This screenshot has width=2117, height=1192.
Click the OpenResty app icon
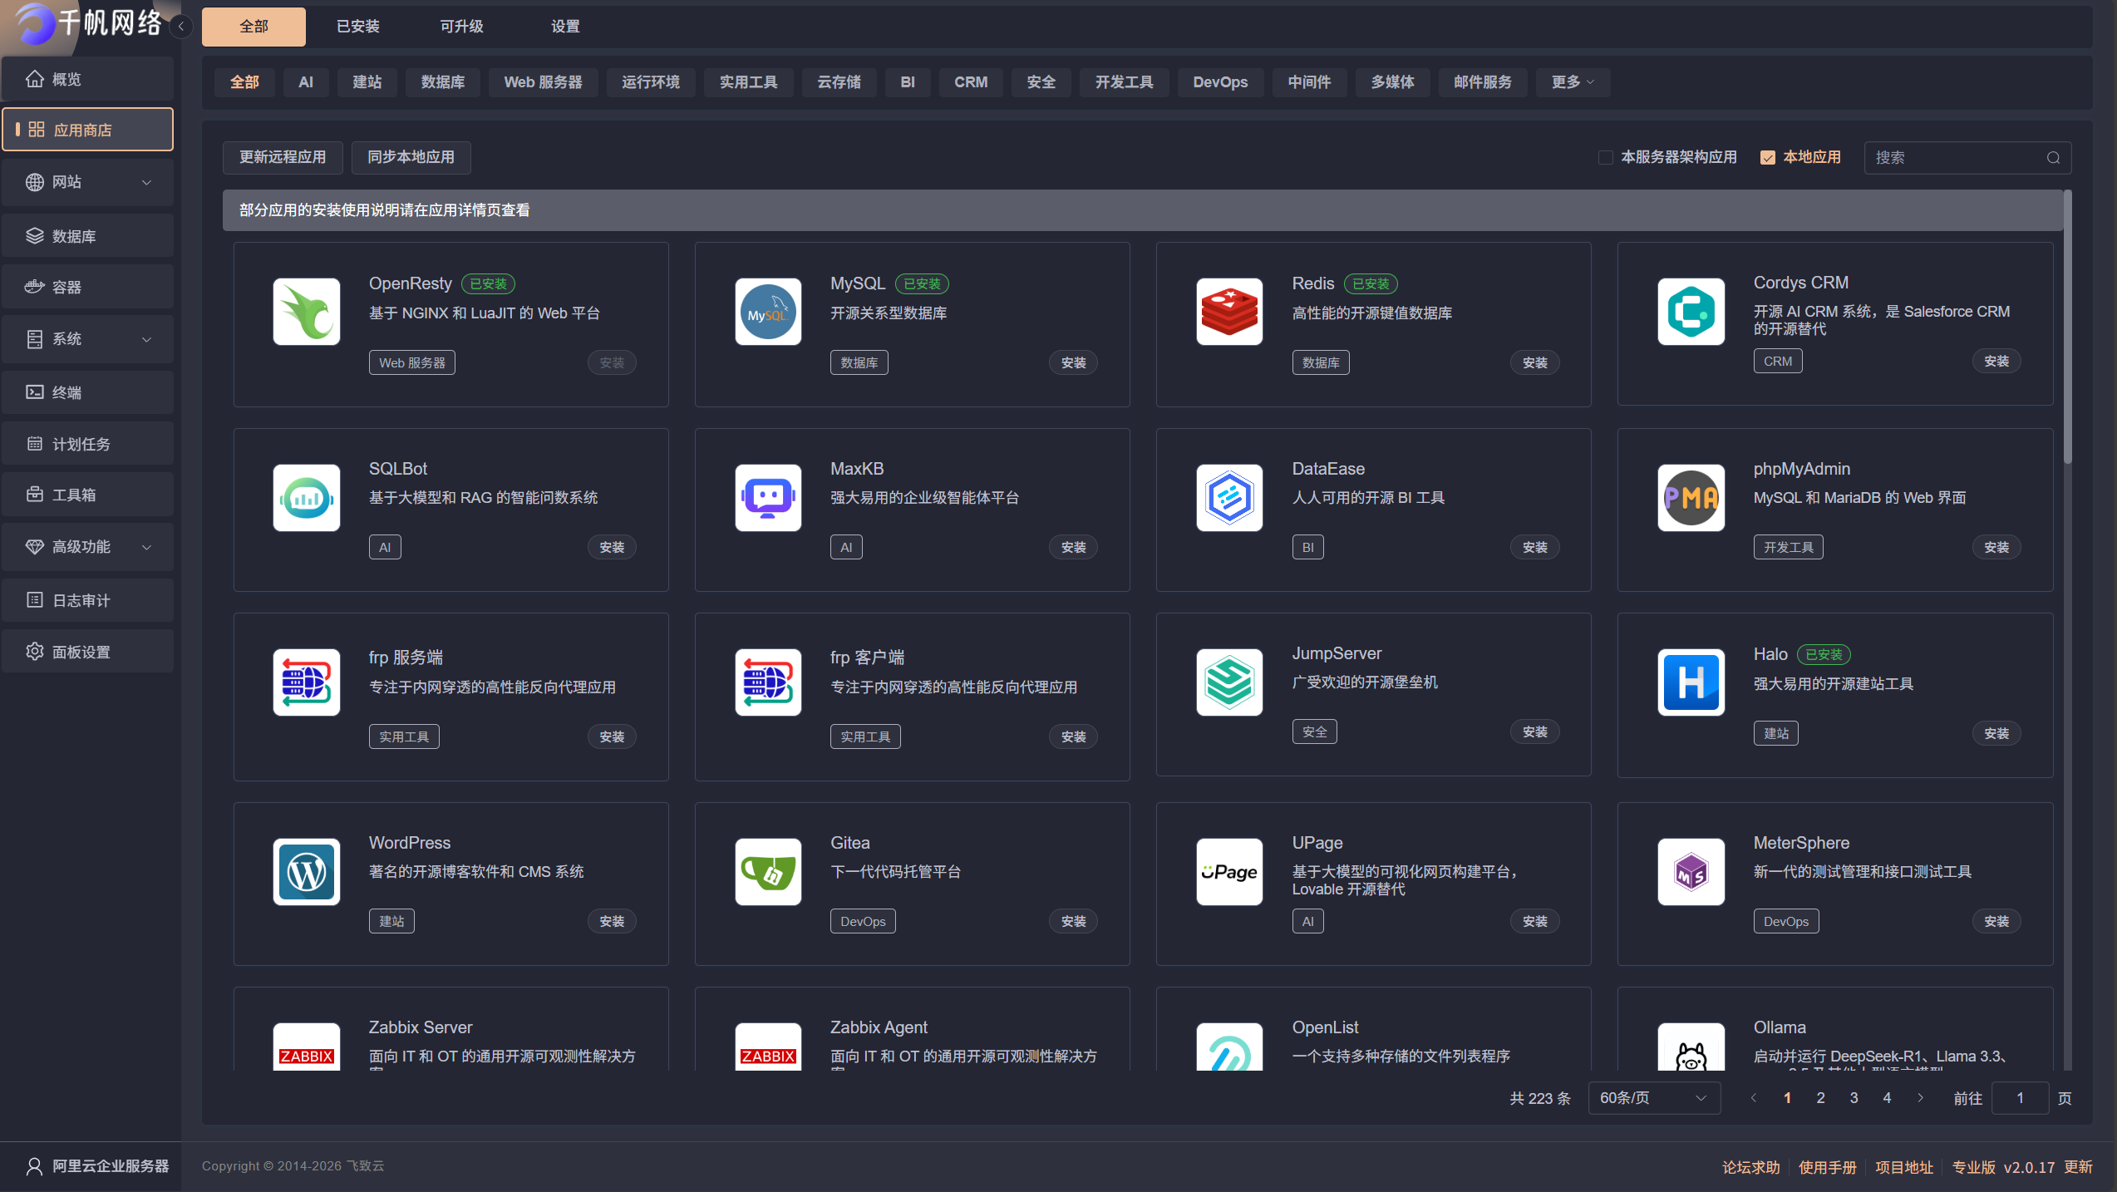click(306, 312)
